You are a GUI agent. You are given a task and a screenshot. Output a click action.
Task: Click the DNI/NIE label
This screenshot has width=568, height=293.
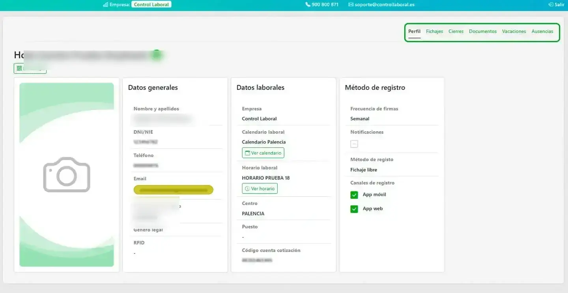[x=143, y=132]
